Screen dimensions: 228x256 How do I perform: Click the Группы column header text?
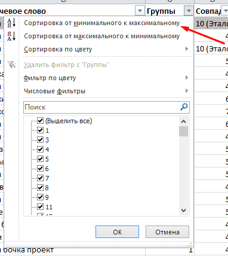(161, 11)
